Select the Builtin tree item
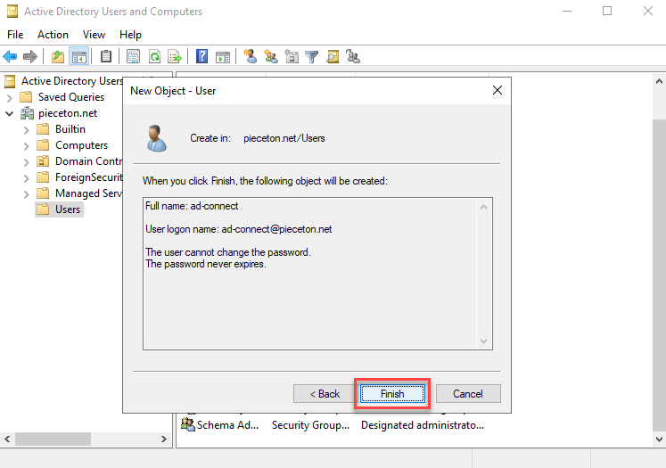666x468 pixels. (70, 129)
